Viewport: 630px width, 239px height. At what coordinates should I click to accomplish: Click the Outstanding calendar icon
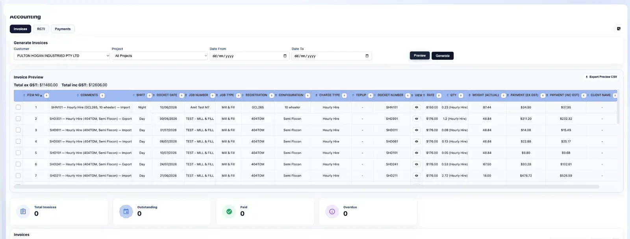(x=126, y=212)
